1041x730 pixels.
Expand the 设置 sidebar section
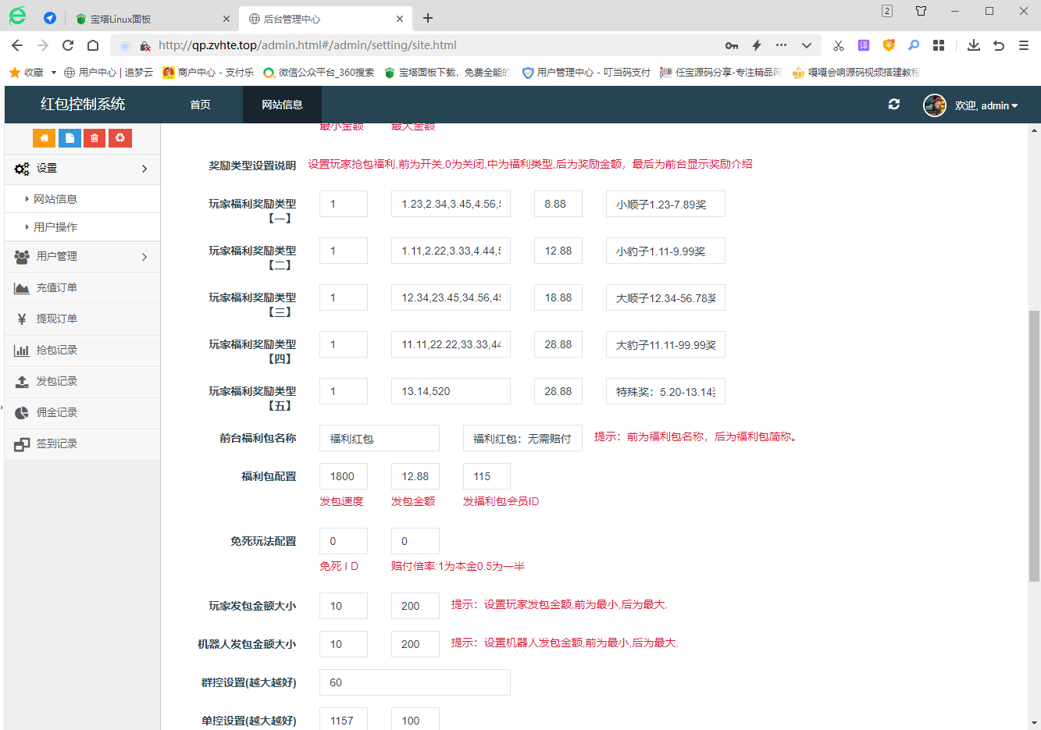[82, 169]
